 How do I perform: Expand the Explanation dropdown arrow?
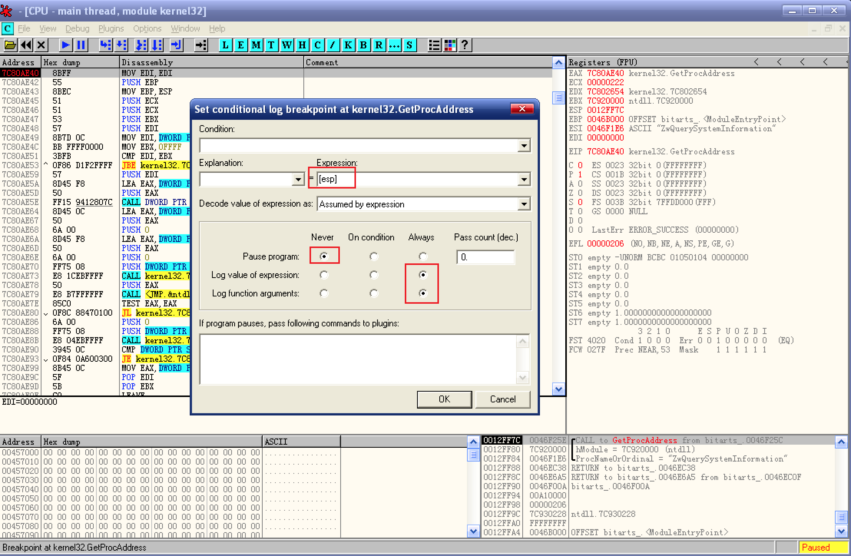[298, 179]
